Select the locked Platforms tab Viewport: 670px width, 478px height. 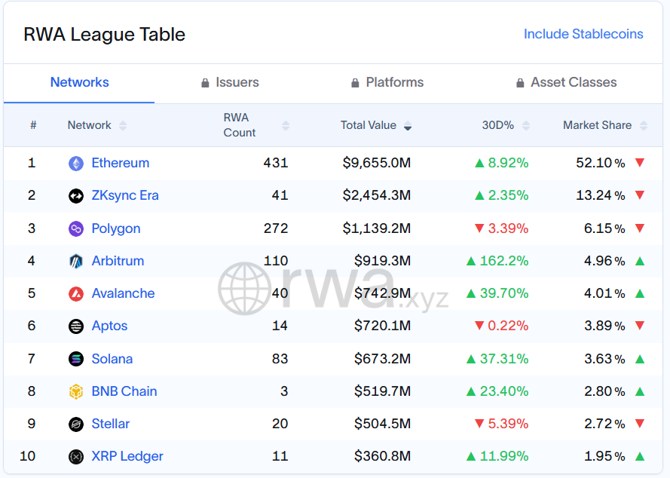click(387, 83)
